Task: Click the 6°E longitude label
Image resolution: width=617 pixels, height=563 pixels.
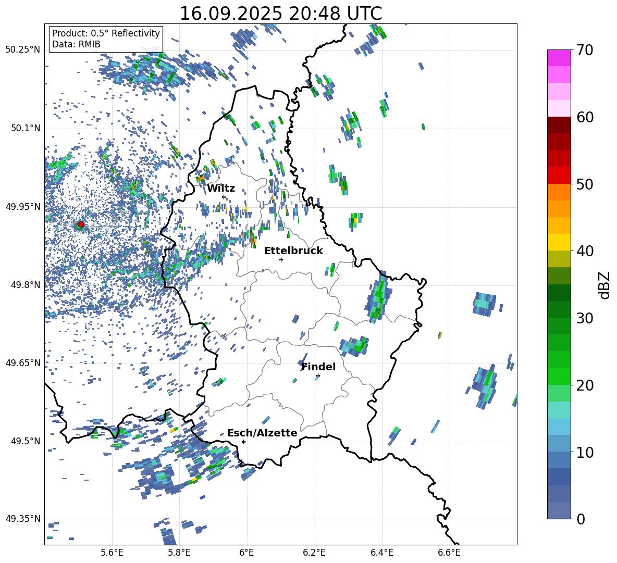Action: (x=246, y=553)
